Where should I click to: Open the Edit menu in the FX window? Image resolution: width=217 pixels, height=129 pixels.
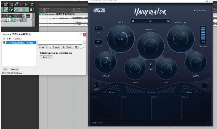pyautogui.click(x=9, y=38)
